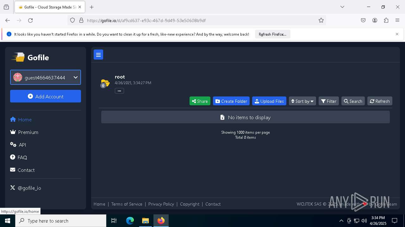Open the blue hamburger menu button
The height and width of the screenshot is (227, 405).
(98, 55)
